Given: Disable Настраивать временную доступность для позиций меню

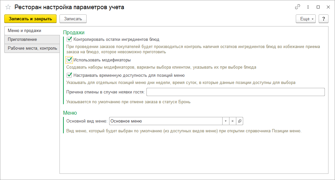Looking at the screenshot, I should [x=69, y=75].
